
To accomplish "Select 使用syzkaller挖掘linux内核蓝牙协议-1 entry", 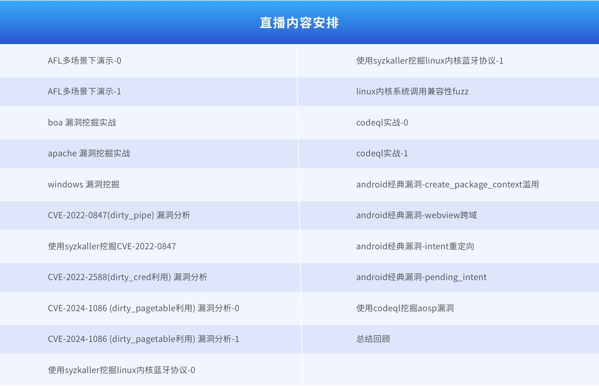I will click(430, 61).
